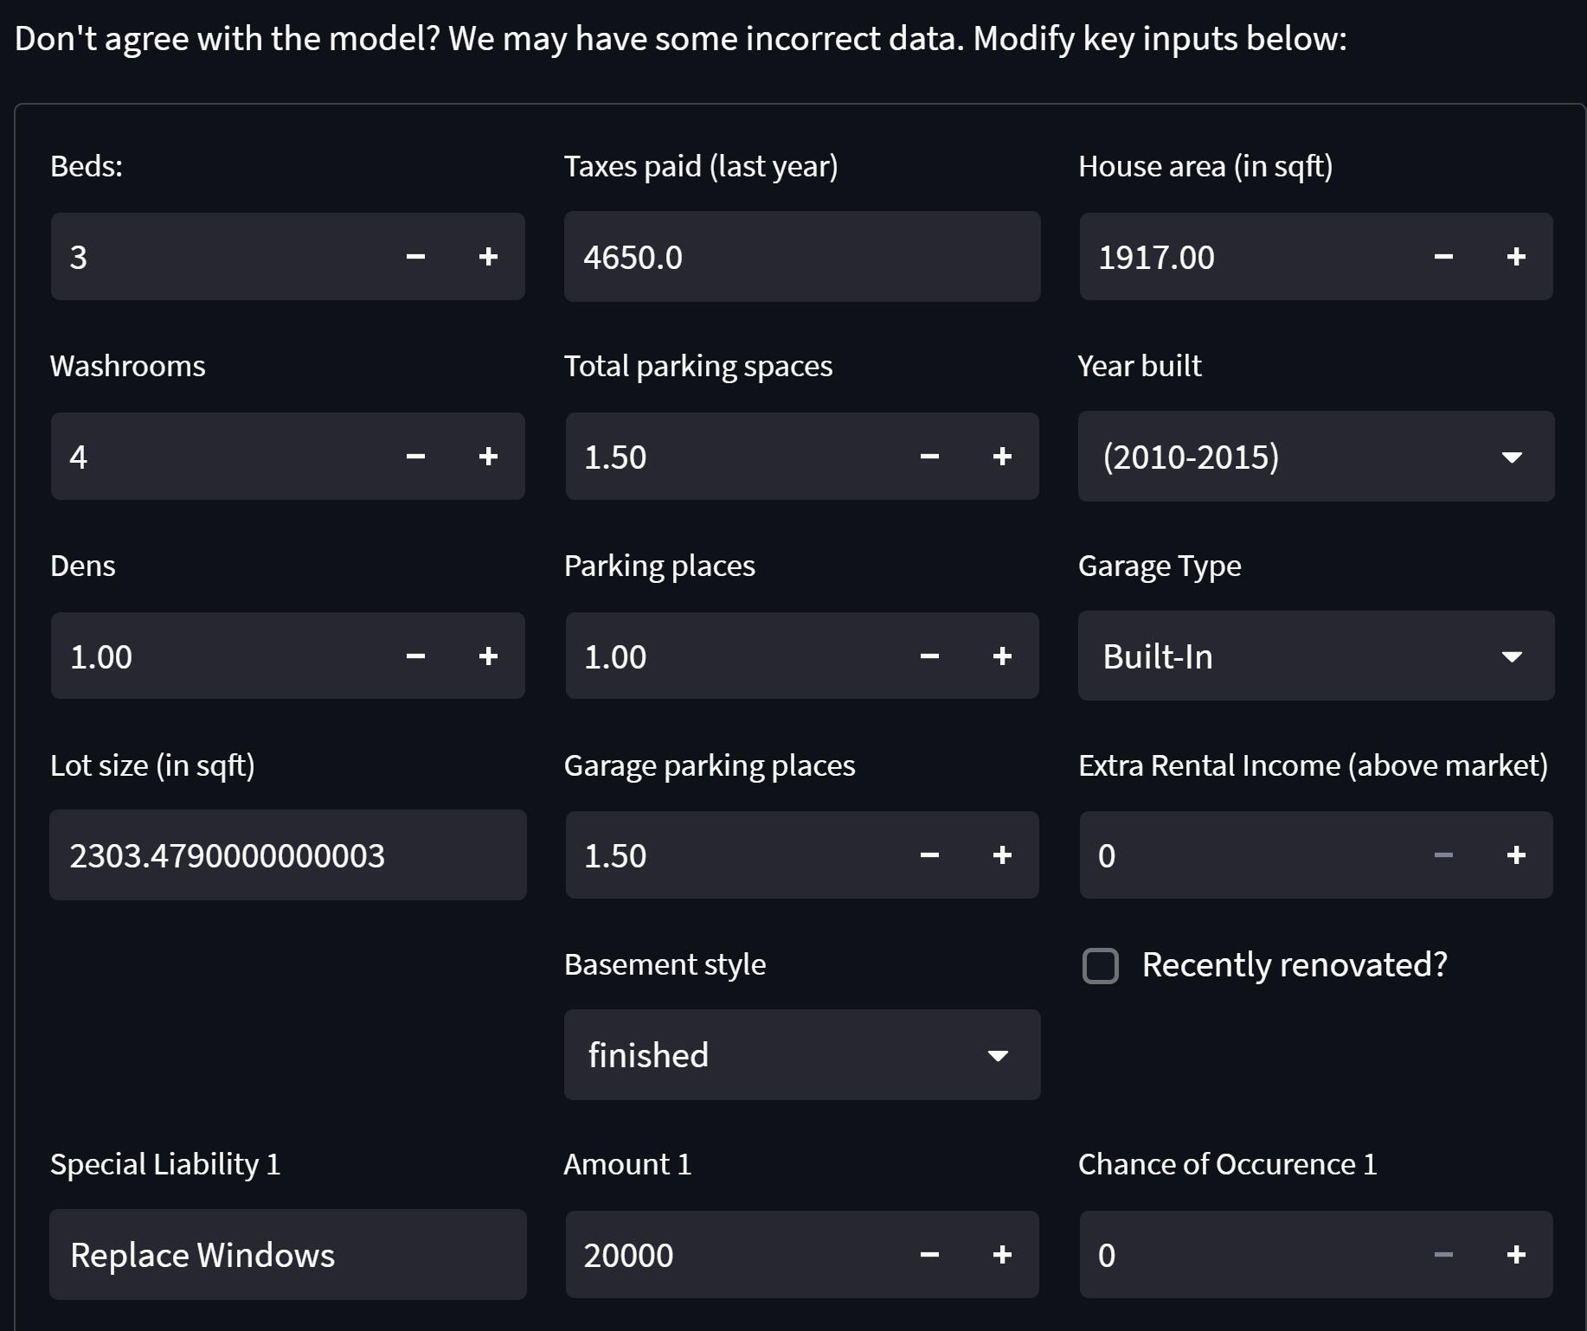Edit the Special Liability 1 text field
This screenshot has height=1331, width=1587.
(287, 1255)
